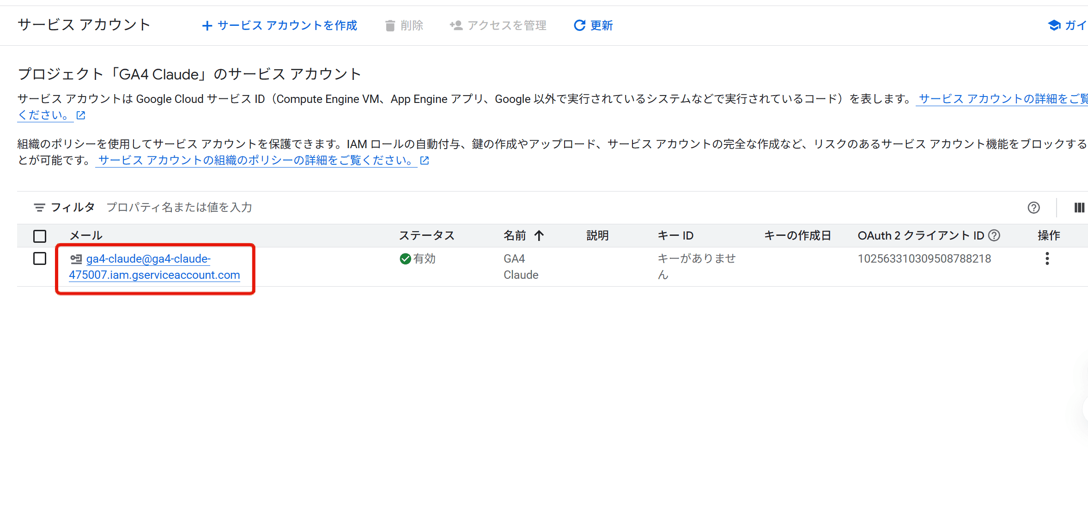Click the メール column header
Screen dimensions: 1088x516
[x=86, y=235]
